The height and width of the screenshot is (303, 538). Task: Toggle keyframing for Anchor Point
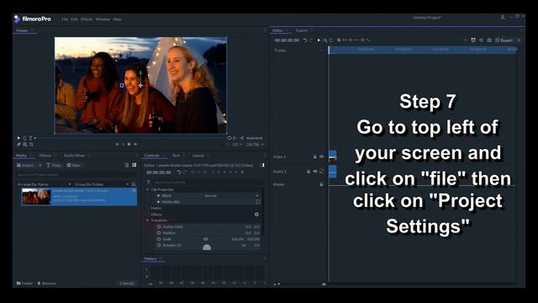159,226
